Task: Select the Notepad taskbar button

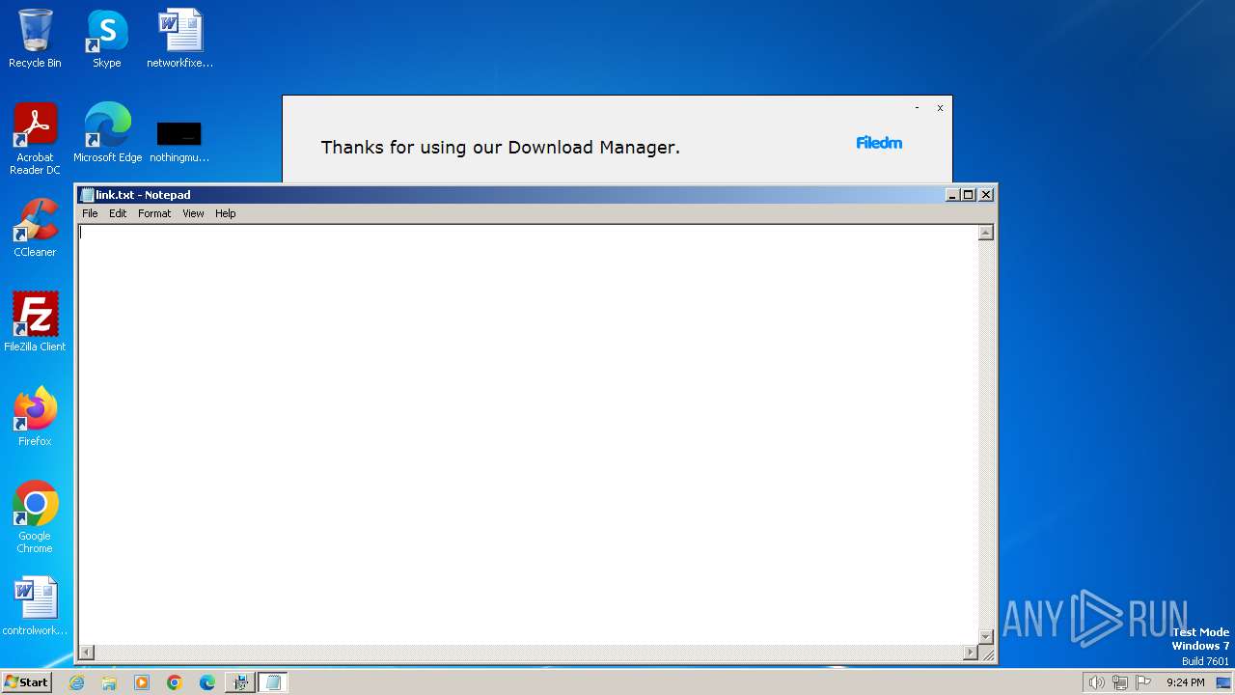Action: click(273, 682)
